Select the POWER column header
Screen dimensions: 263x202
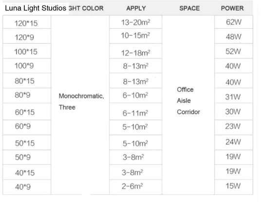[x=232, y=8]
